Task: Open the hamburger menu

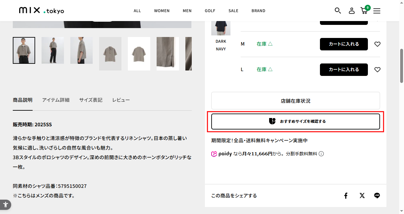Action: click(x=377, y=11)
